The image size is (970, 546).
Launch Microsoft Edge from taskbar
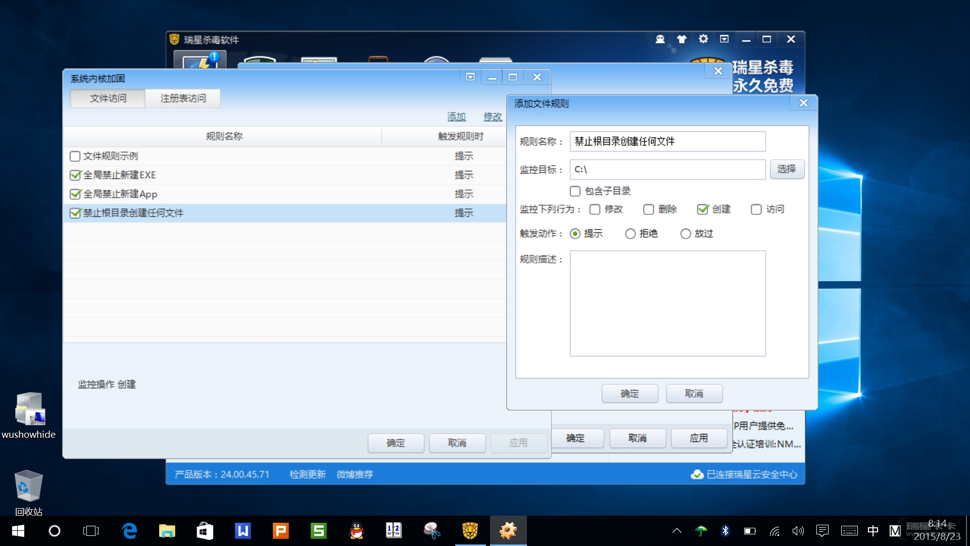coord(129,531)
